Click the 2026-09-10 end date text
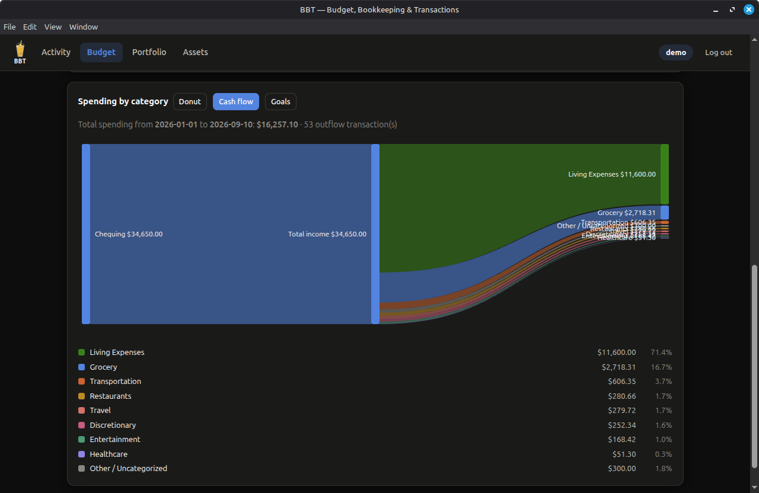Screen dimensions: 759x493 click(x=231, y=124)
